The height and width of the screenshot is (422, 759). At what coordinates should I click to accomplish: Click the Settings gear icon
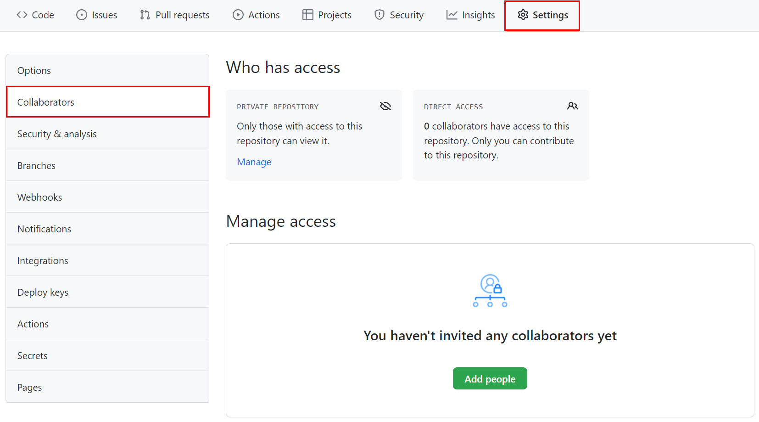pyautogui.click(x=523, y=15)
